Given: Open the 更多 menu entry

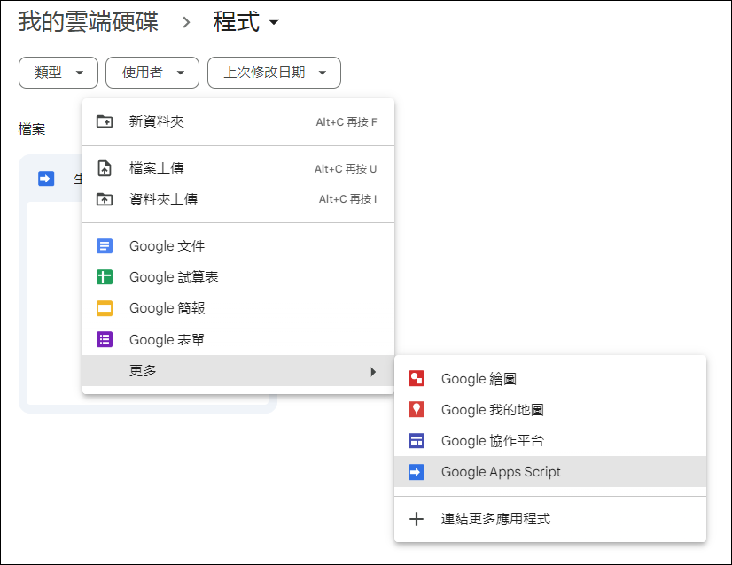Looking at the screenshot, I should point(238,371).
